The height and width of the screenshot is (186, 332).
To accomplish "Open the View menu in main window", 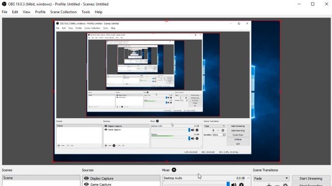I will click(27, 12).
